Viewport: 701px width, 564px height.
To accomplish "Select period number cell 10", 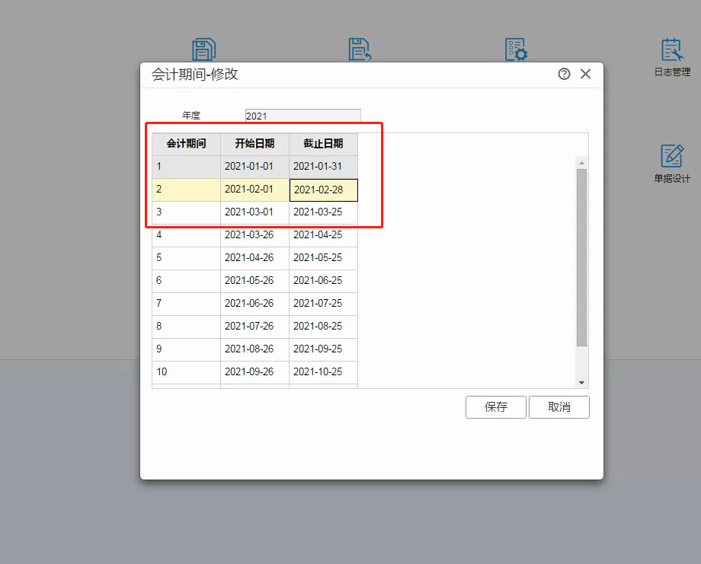I will pyautogui.click(x=187, y=372).
